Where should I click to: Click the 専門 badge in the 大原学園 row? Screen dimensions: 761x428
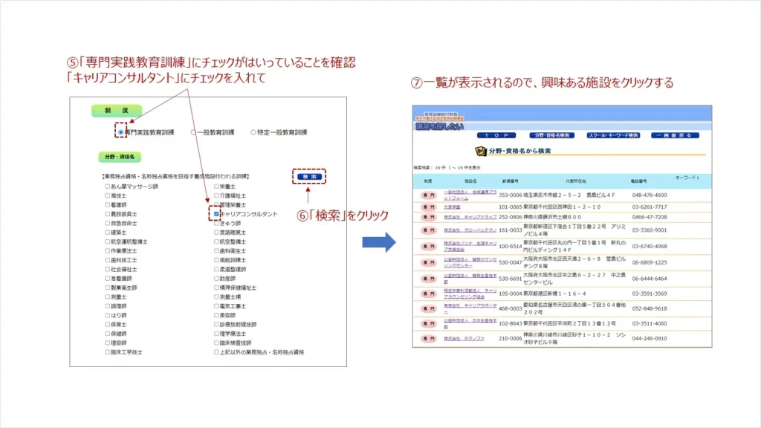(429, 207)
